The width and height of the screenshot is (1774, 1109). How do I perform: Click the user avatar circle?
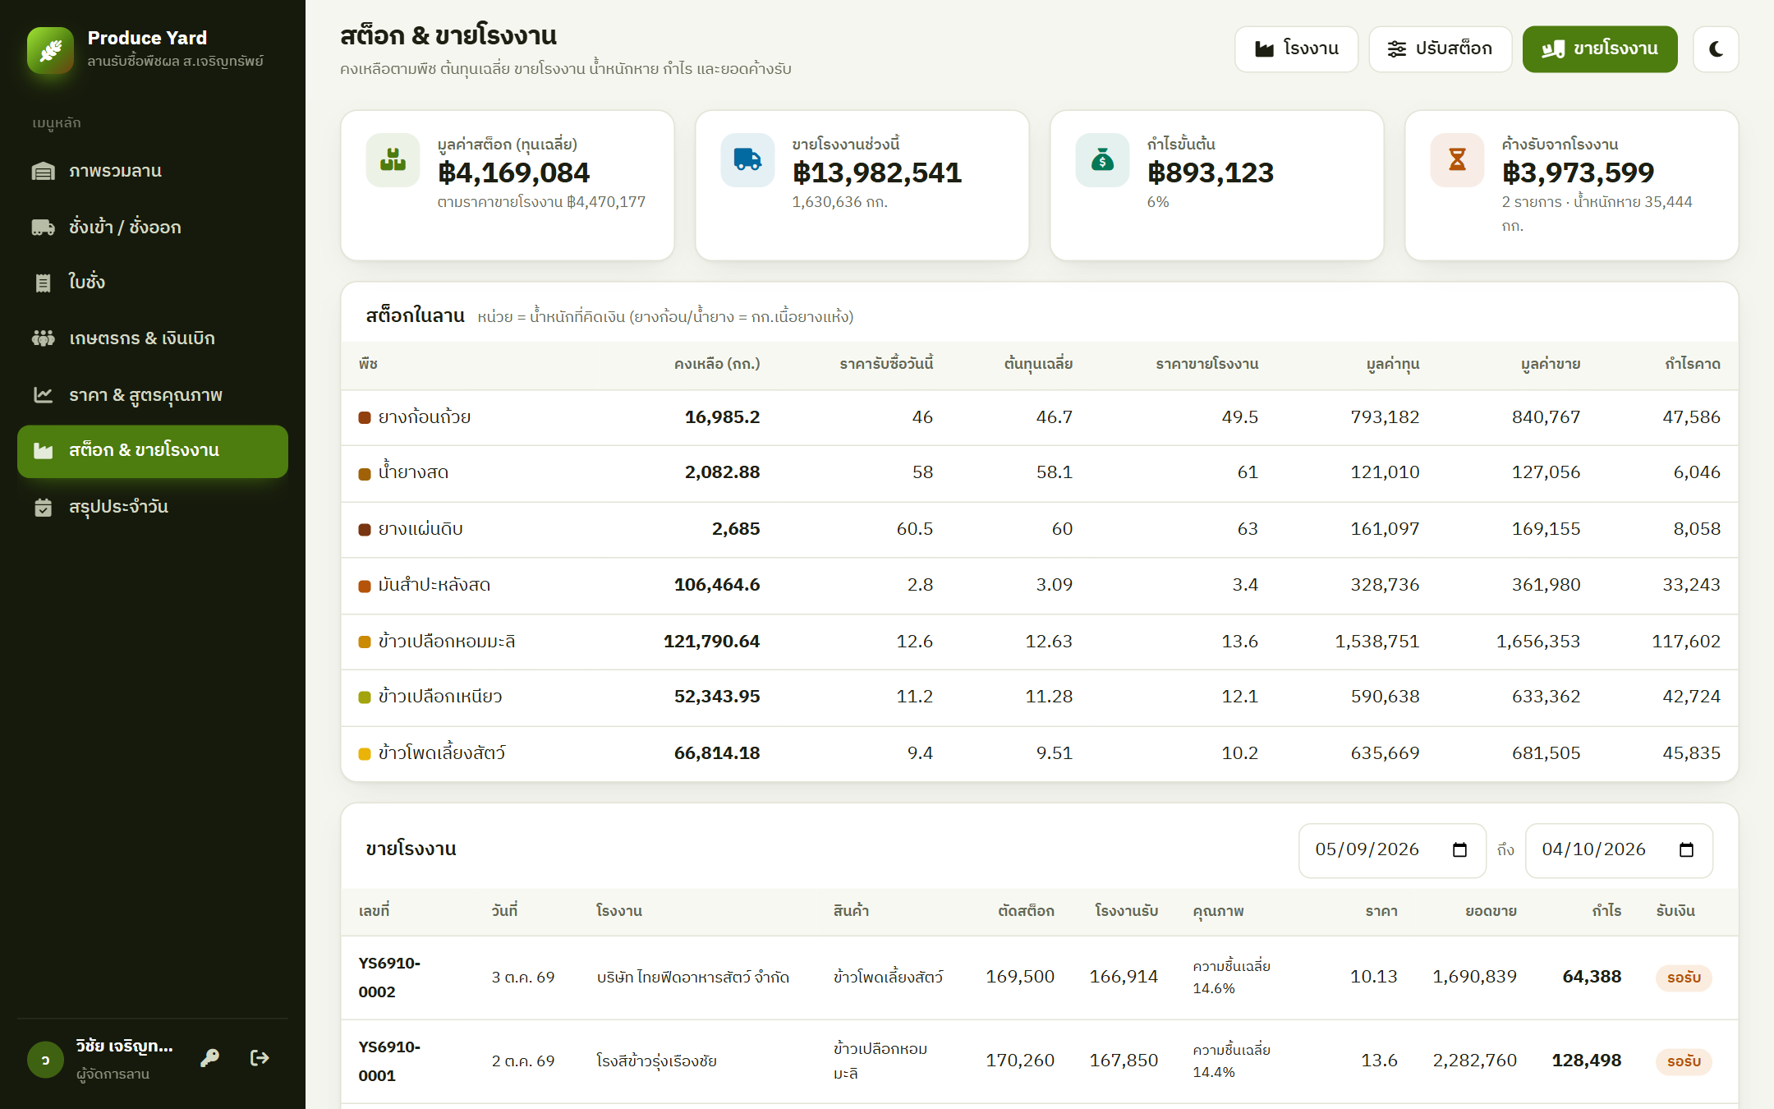pos(45,1060)
